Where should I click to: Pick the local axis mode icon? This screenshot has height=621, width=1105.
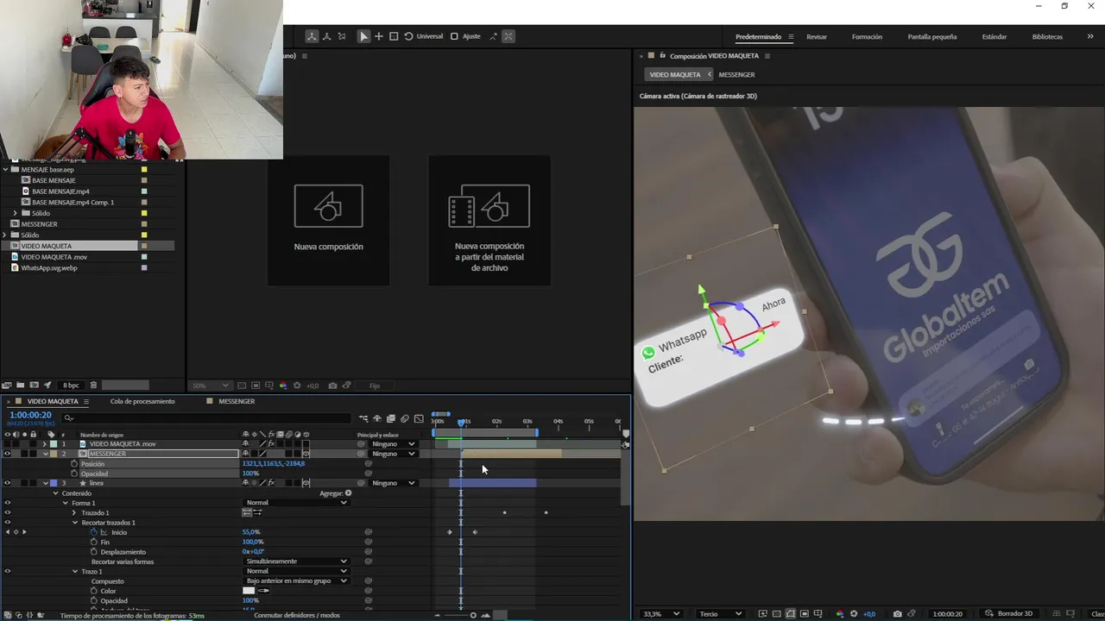pos(312,36)
